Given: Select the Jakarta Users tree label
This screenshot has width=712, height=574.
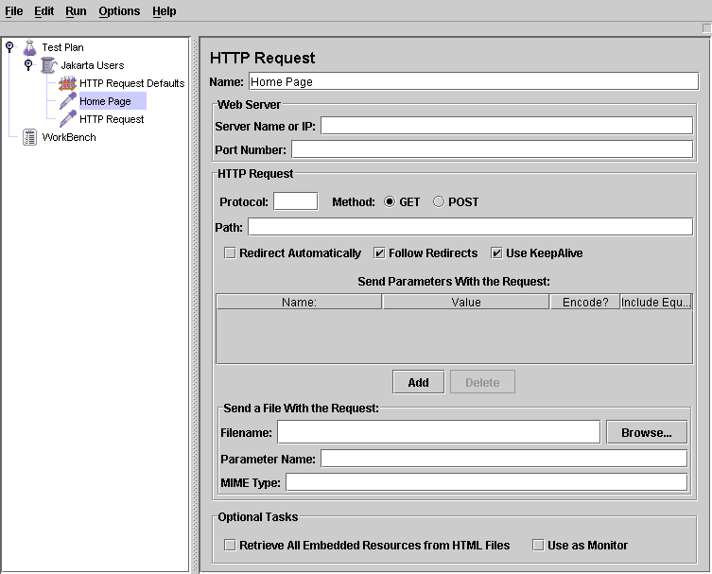Looking at the screenshot, I should click(x=92, y=65).
